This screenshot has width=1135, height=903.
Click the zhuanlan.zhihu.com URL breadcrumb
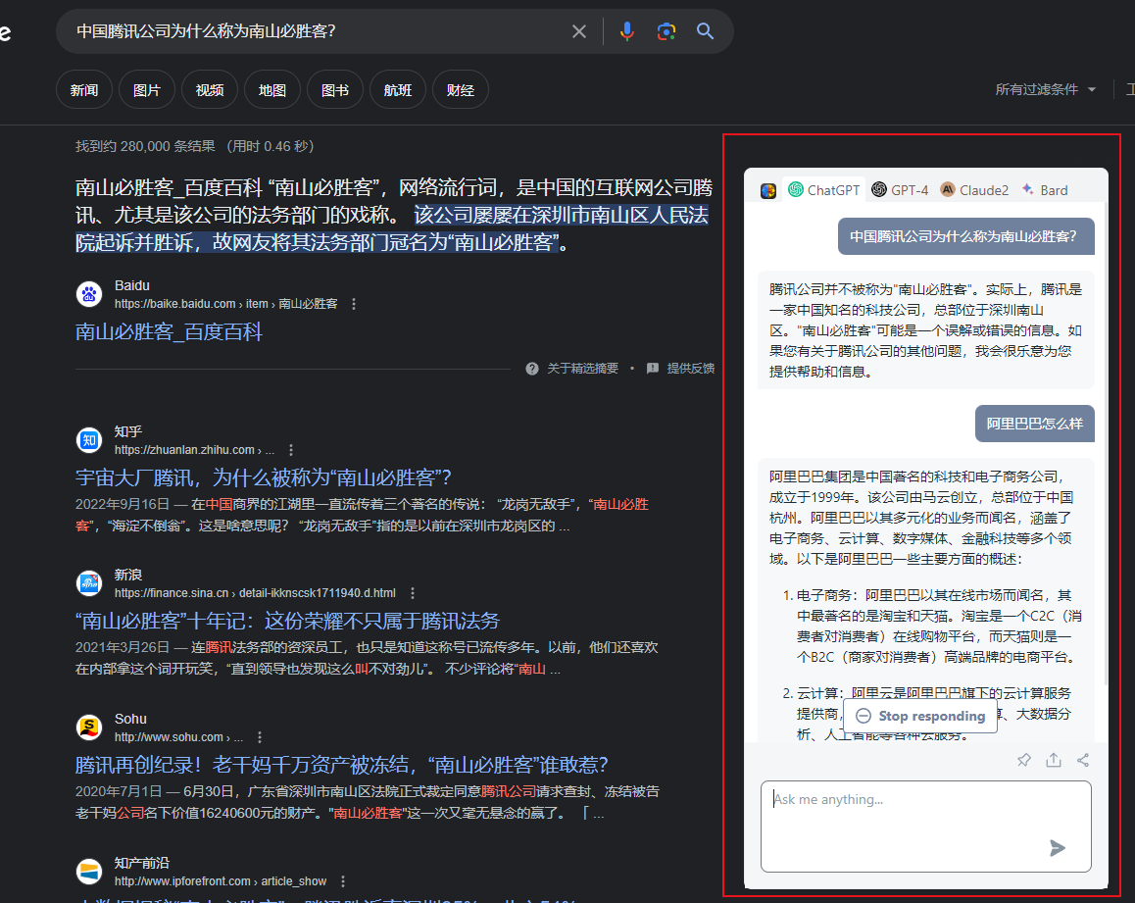(x=195, y=450)
